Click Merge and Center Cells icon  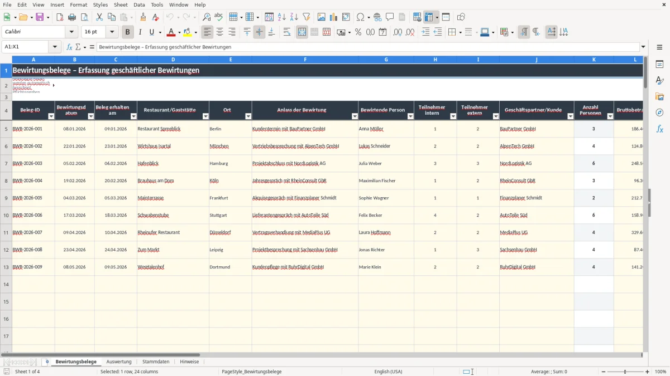302,32
